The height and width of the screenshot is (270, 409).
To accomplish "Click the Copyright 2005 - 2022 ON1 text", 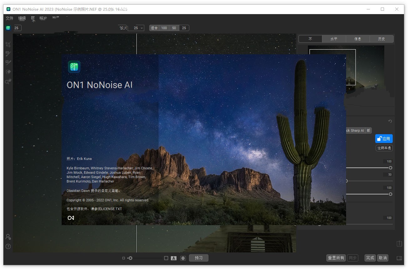I will [x=108, y=200].
